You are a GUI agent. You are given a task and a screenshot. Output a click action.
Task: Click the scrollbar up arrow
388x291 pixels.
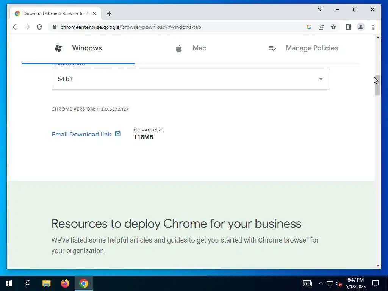click(378, 38)
